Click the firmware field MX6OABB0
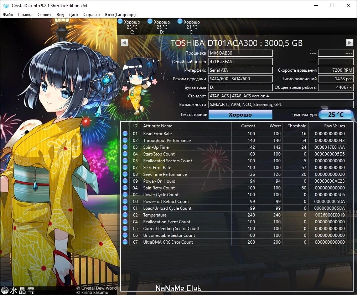 (240, 53)
